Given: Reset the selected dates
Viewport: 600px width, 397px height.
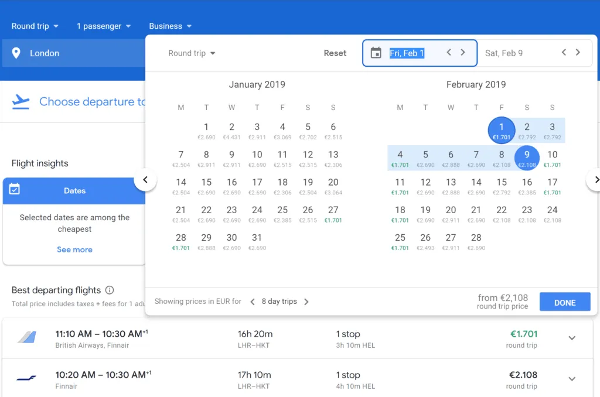Looking at the screenshot, I should click(x=335, y=53).
